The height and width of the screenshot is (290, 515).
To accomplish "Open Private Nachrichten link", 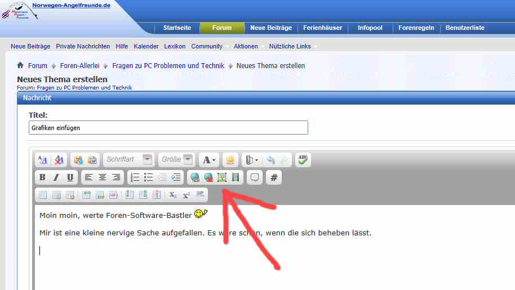I will click(x=83, y=46).
